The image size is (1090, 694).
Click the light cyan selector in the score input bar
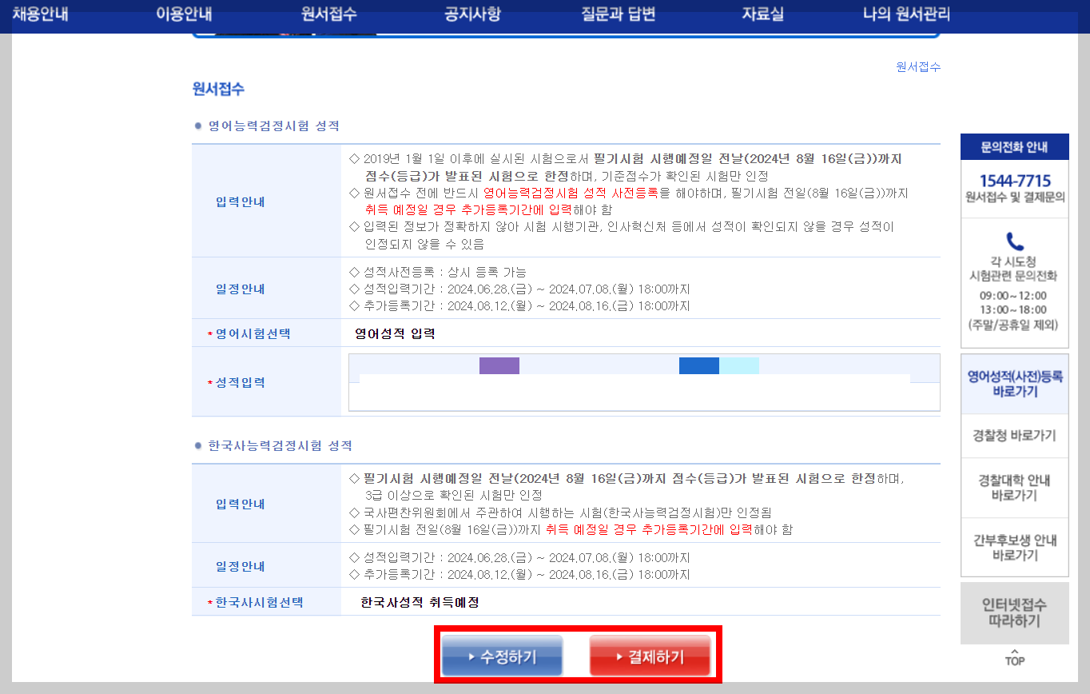pyautogui.click(x=739, y=365)
